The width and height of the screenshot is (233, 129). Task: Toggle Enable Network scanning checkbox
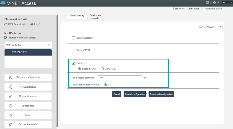(x=6, y=38)
